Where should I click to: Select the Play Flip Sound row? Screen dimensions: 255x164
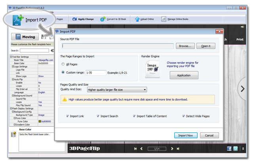32,105
